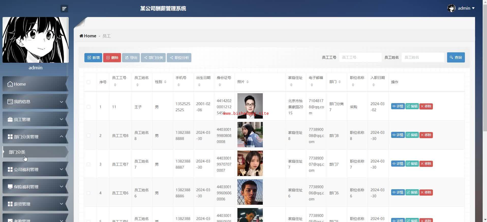This screenshot has height=222, width=487.
Task: Click 编辑 for employee 王子
Action: click(x=412, y=106)
